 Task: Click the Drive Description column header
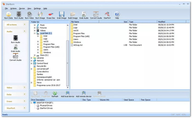55,100
